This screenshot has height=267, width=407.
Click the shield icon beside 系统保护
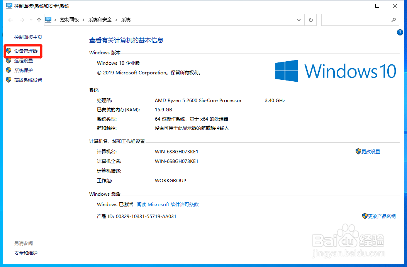[x=8, y=70]
